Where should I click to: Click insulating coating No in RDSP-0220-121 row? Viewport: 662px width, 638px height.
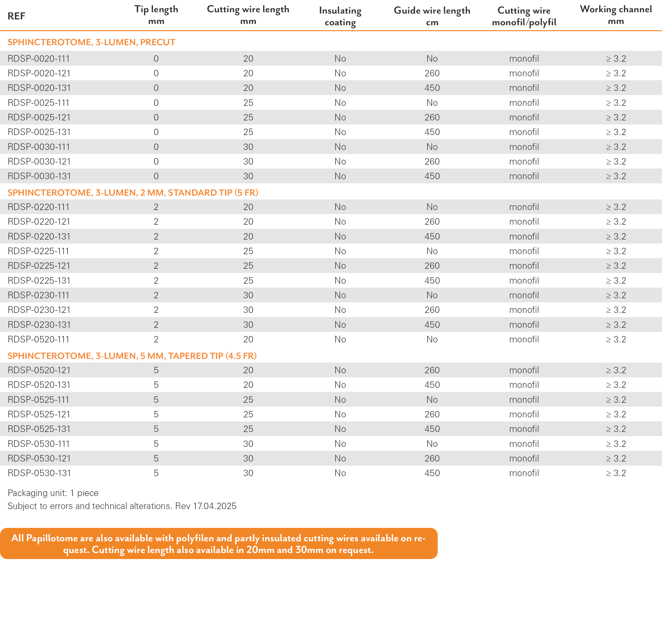tap(340, 221)
